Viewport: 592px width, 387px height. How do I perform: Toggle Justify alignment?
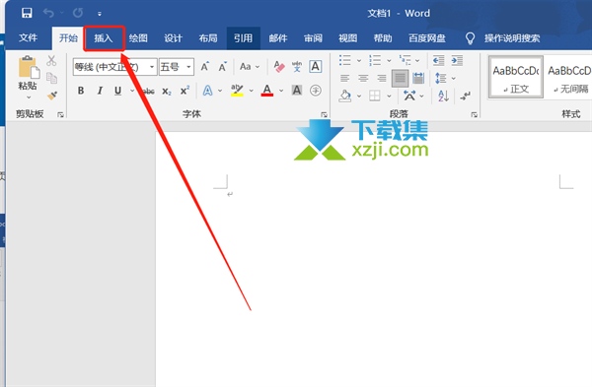(400, 79)
